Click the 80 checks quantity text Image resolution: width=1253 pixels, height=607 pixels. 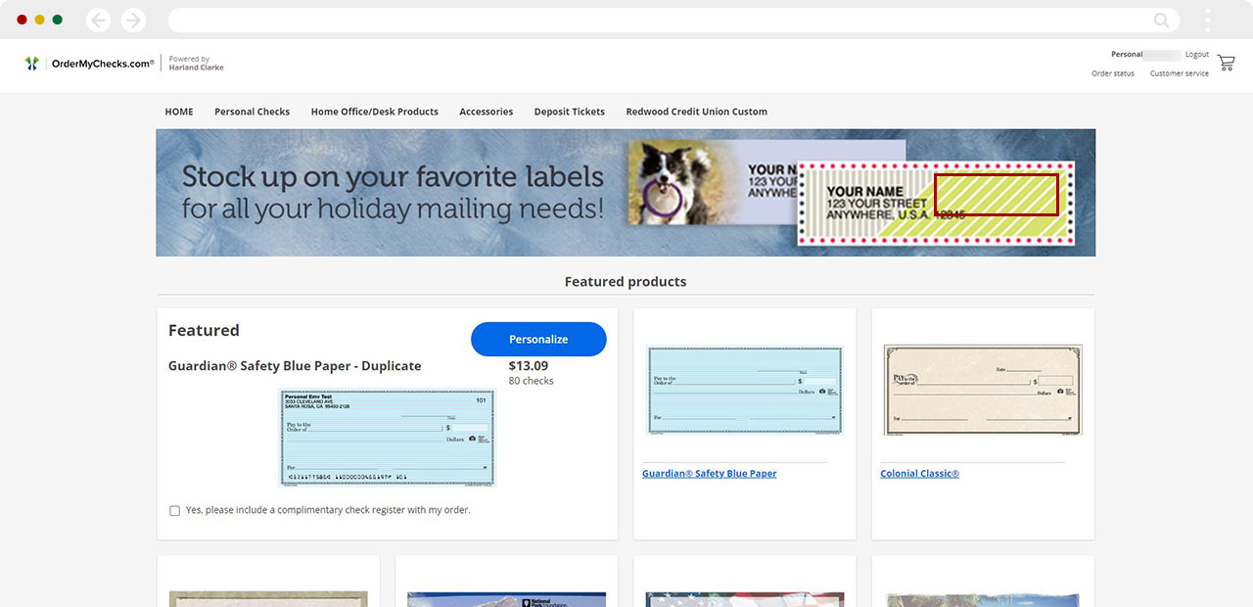(532, 381)
